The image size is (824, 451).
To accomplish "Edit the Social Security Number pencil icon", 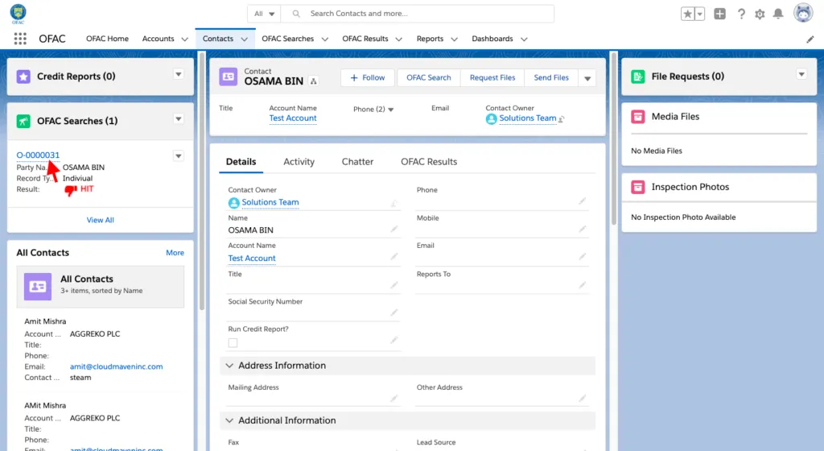I will coord(394,312).
